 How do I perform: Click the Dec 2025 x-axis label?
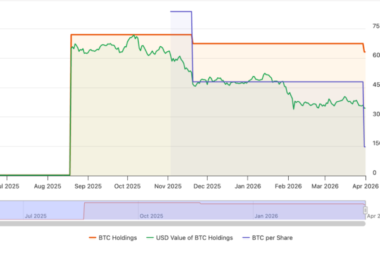(x=207, y=186)
